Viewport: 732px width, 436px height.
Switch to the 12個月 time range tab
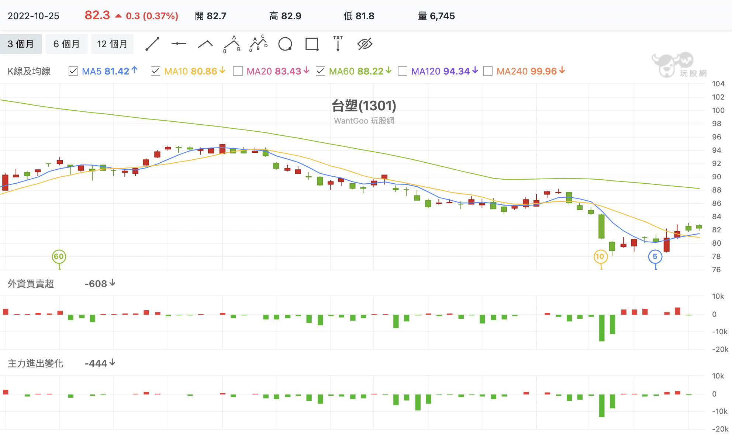click(x=113, y=44)
